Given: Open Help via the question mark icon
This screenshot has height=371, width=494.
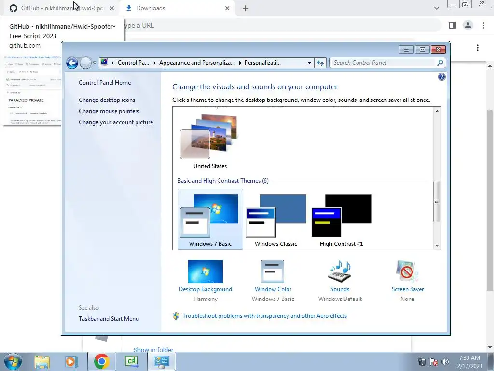Looking at the screenshot, I should click(x=442, y=77).
